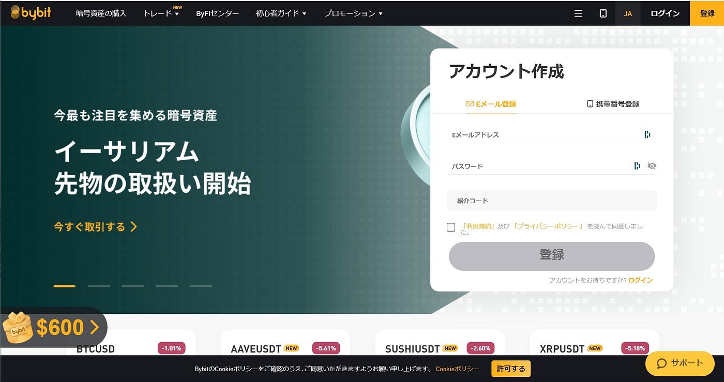Click the yellow 登録 button in header
724x382 pixels.
pyautogui.click(x=707, y=13)
